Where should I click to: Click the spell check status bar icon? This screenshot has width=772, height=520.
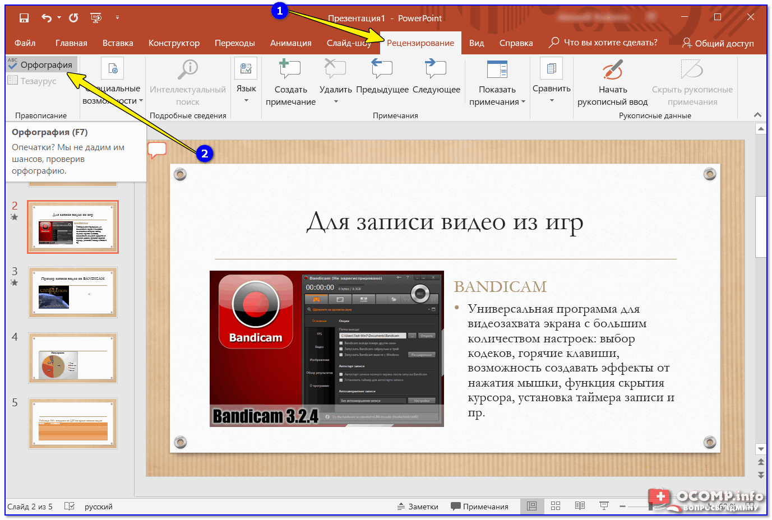[70, 507]
